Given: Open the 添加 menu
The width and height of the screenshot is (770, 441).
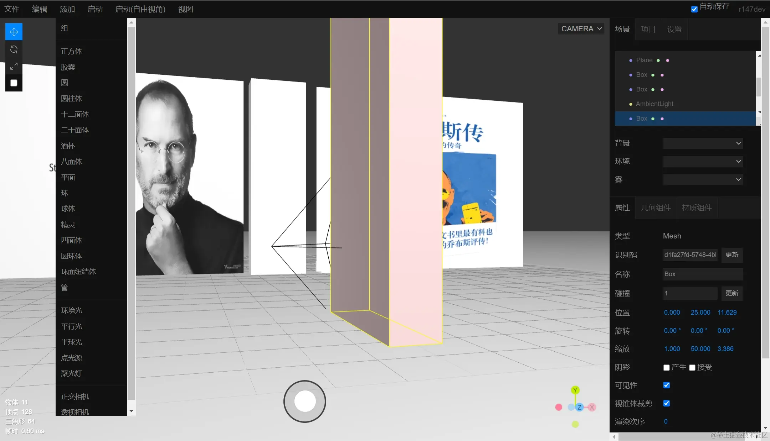Looking at the screenshot, I should click(67, 9).
